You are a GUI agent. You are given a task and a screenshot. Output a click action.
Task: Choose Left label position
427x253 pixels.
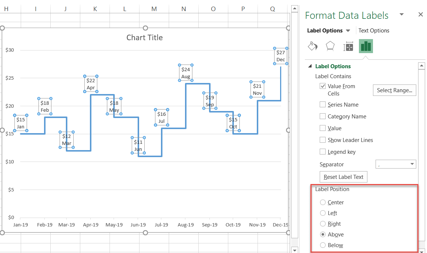[323, 213]
